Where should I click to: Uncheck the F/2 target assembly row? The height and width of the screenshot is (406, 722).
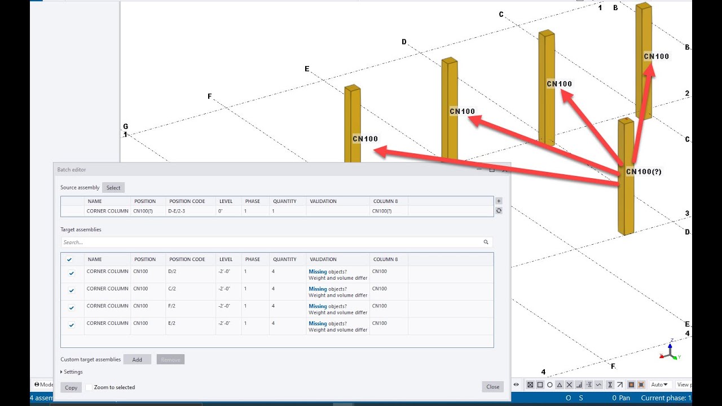click(71, 308)
